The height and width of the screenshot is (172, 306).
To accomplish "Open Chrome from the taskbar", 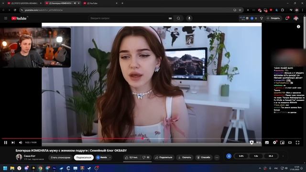I will [x=40, y=168].
